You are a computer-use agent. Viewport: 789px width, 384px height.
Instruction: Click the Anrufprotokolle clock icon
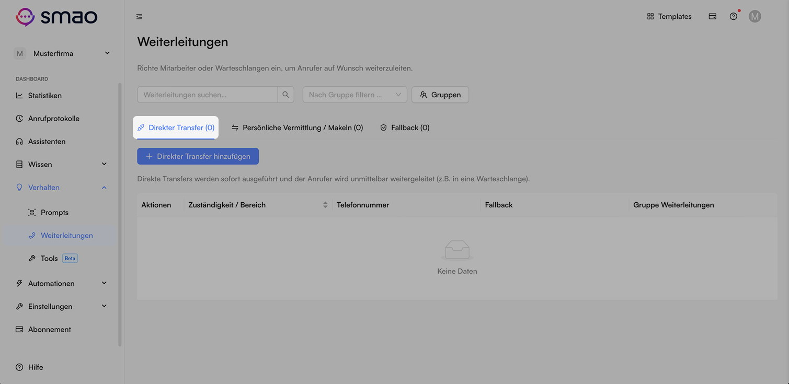(19, 119)
